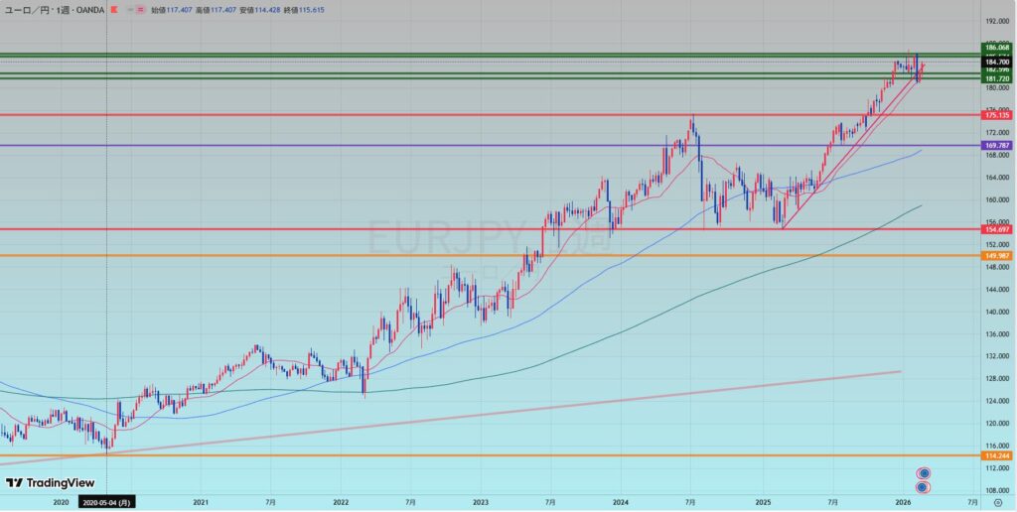Select the 175.135 red price label

[x=996, y=115]
